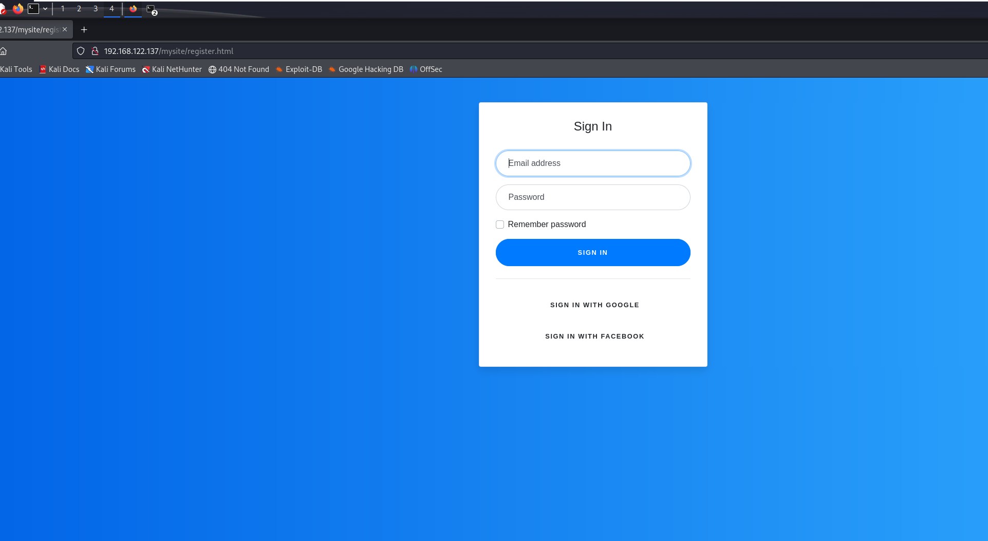
Task: Click the tracking protection shield icon
Action: pyautogui.click(x=81, y=51)
